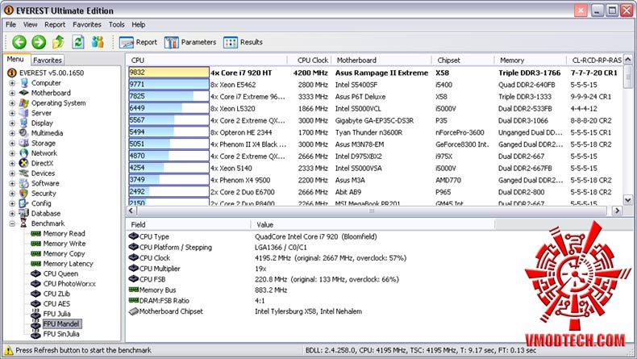Sort by Chipset column header

[x=463, y=61]
